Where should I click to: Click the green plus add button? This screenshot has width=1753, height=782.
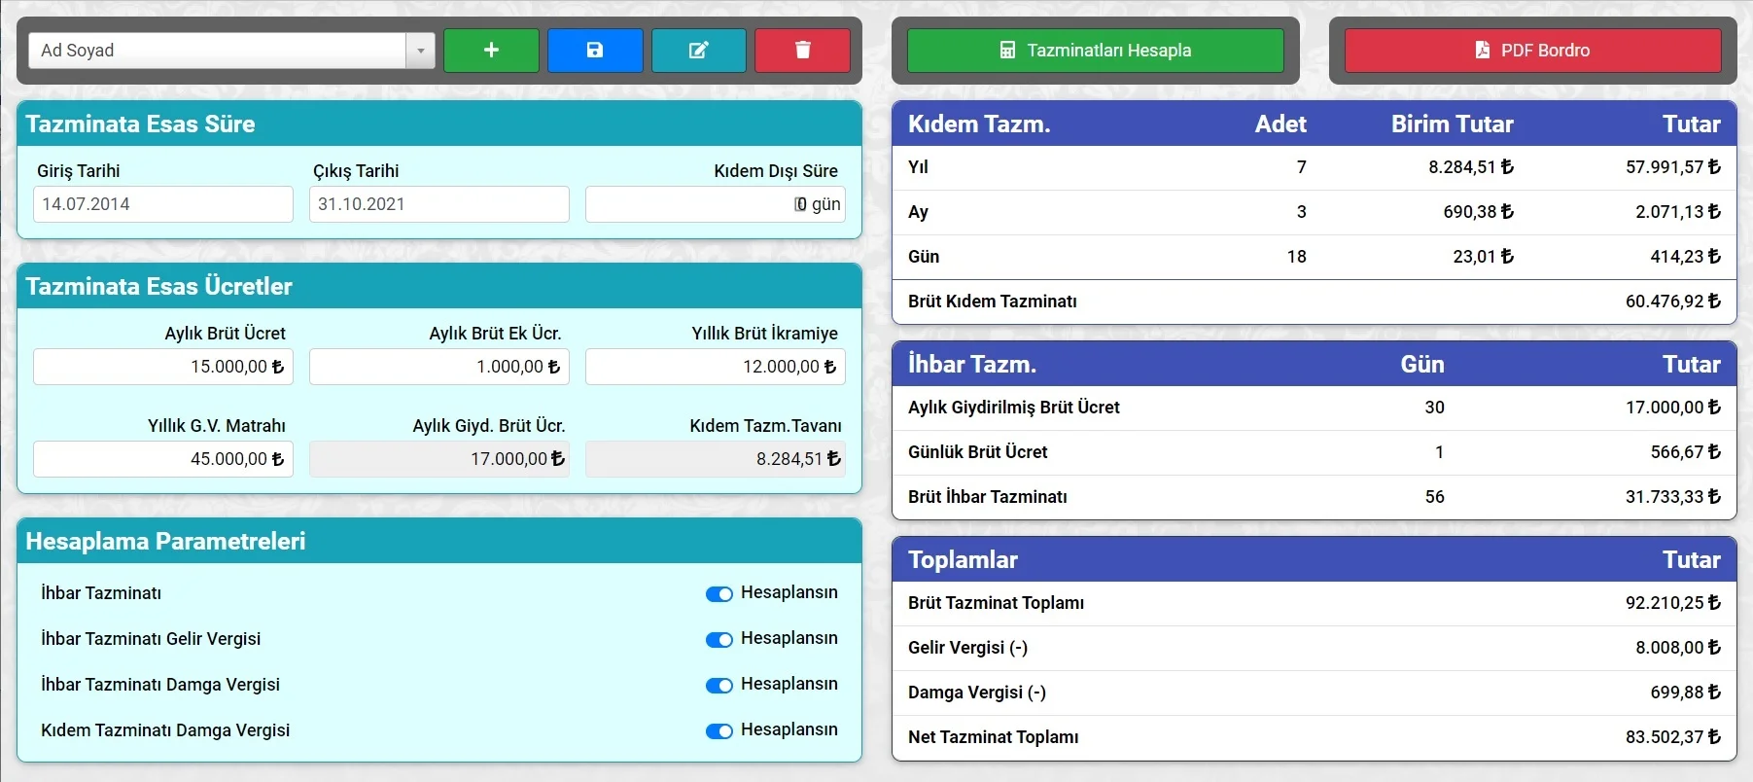(491, 50)
